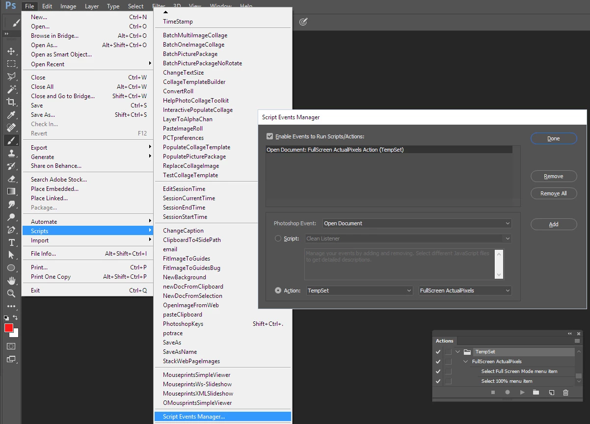Expand Automate submenu

coord(87,221)
